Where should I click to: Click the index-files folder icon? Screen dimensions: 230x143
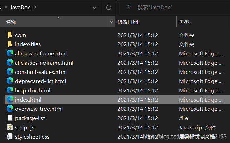[10, 44]
